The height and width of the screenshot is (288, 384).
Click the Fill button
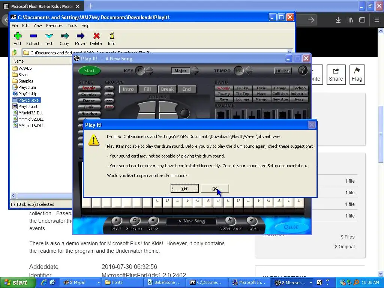147,89
